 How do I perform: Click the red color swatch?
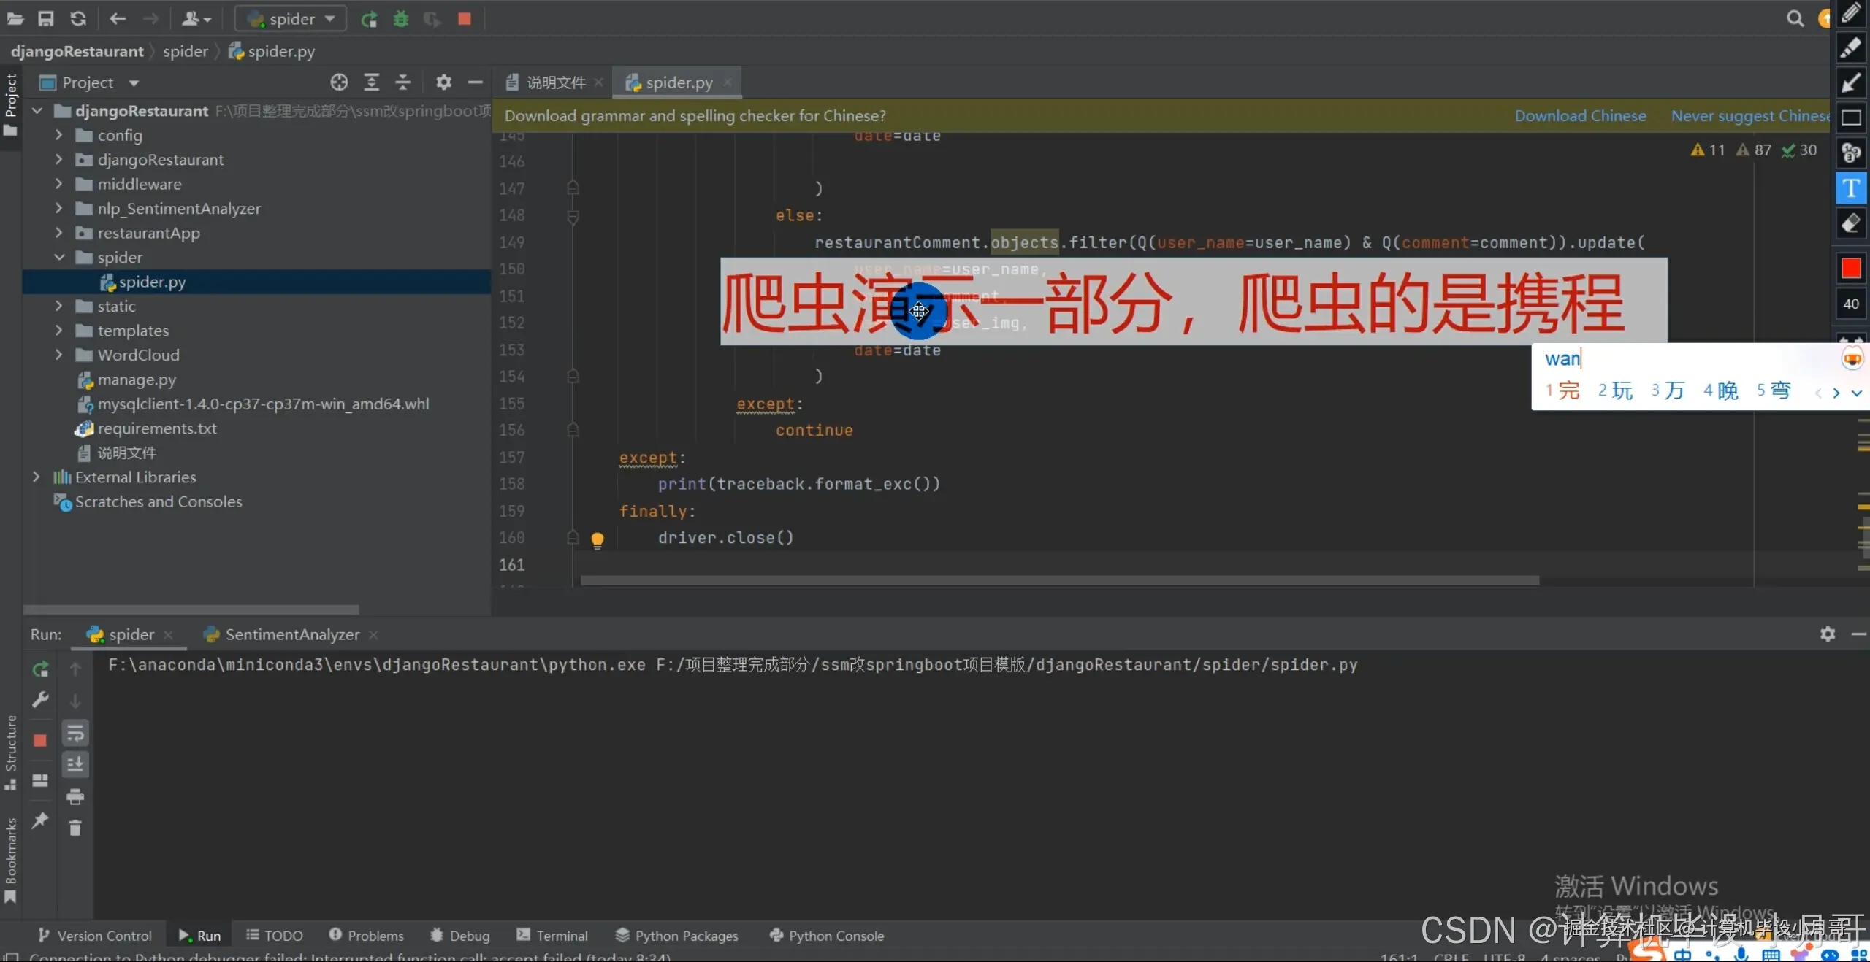click(1850, 269)
